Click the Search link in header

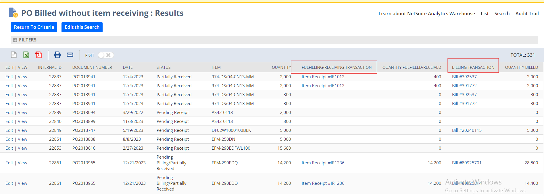tap(502, 14)
